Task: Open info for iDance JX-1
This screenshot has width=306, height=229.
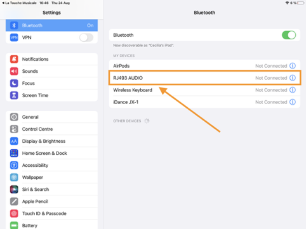Action: pyautogui.click(x=293, y=102)
